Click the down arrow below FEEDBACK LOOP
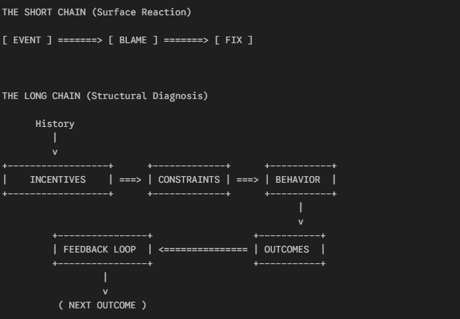This screenshot has height=319, width=460. pos(105,284)
